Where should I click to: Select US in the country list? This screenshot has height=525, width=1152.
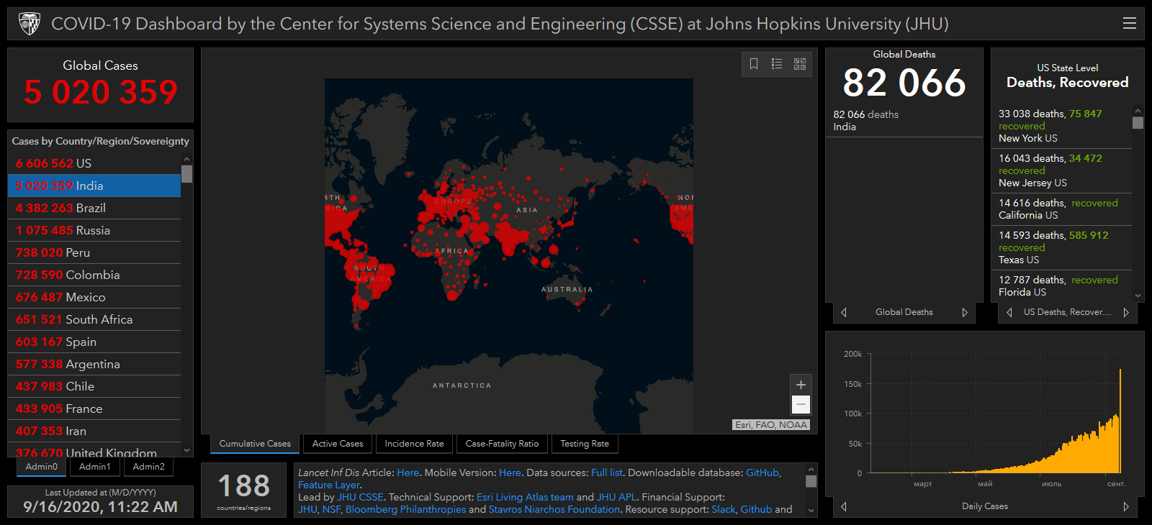point(94,163)
